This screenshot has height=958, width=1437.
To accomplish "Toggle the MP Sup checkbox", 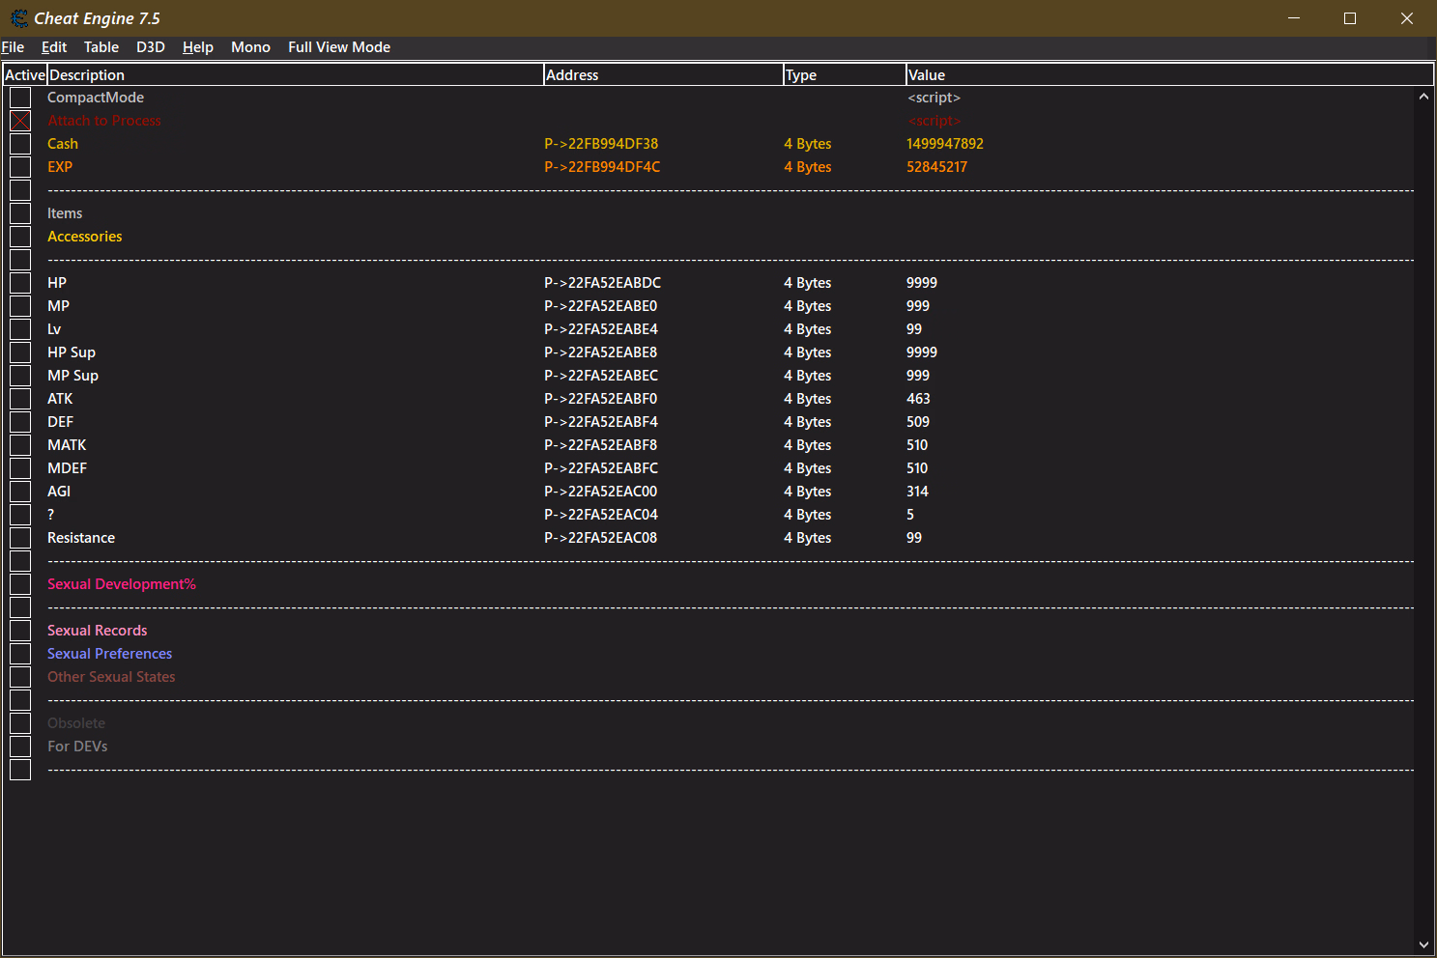I will 20,376.
